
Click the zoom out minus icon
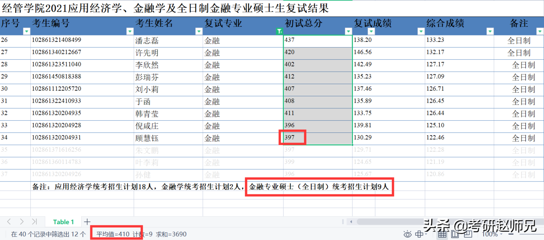click(511, 233)
